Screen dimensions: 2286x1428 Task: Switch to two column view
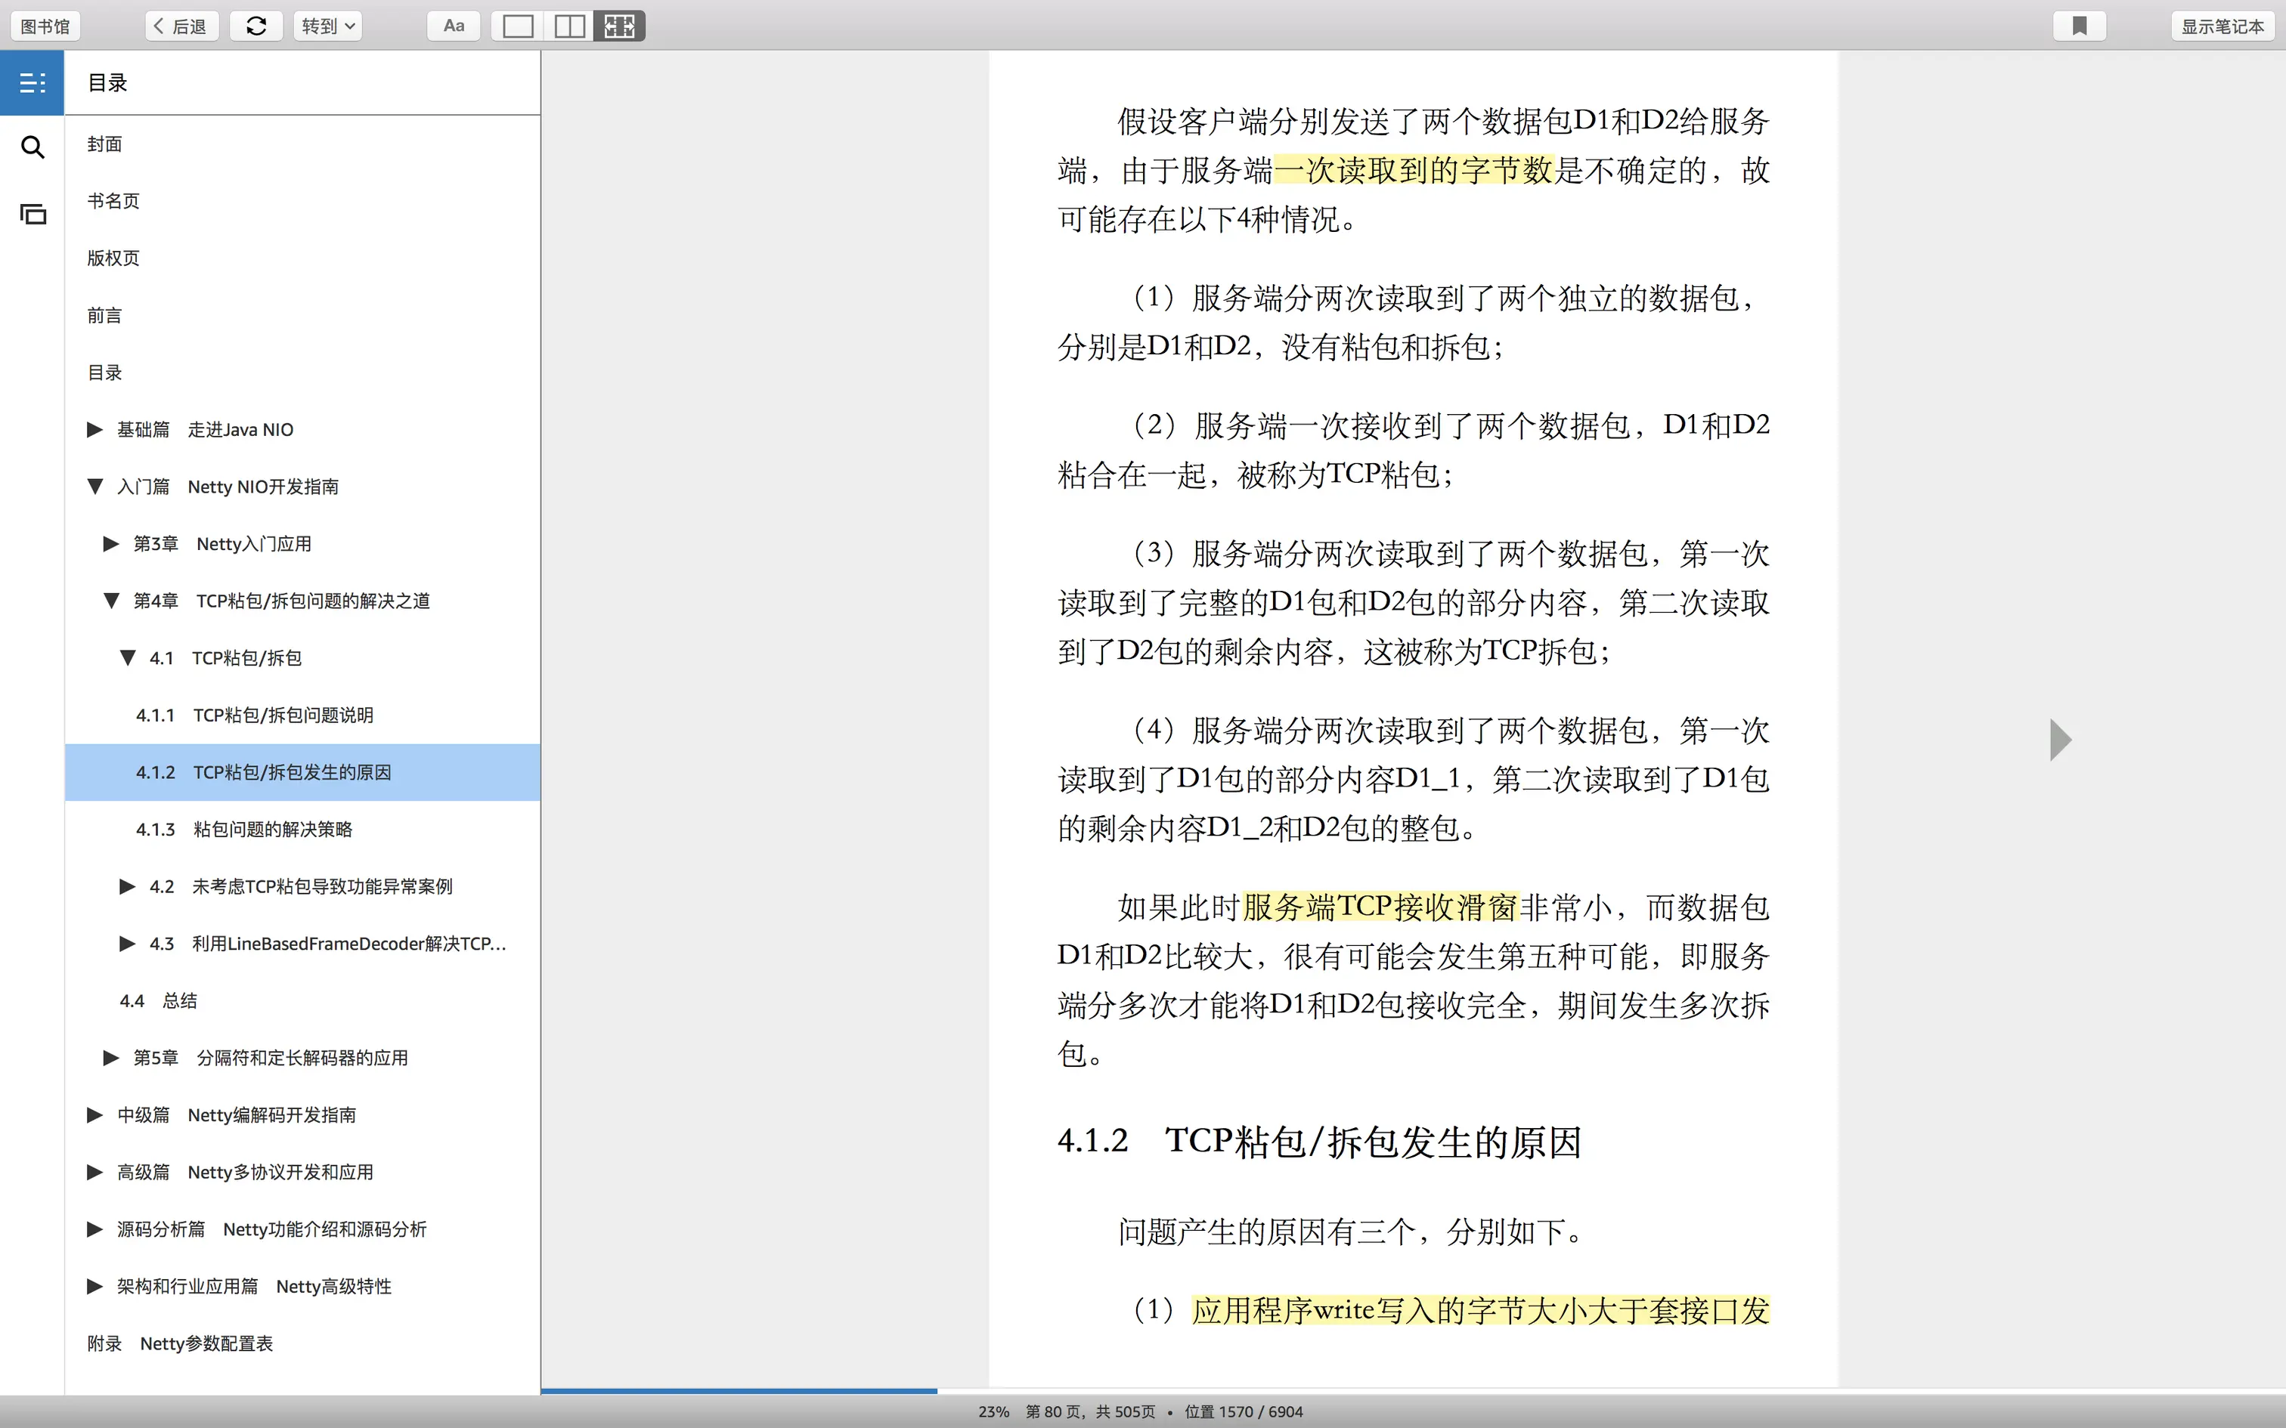click(x=568, y=26)
